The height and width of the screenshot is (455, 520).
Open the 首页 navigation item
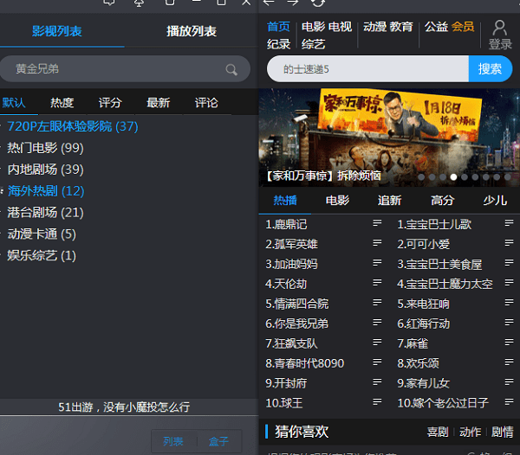click(278, 27)
